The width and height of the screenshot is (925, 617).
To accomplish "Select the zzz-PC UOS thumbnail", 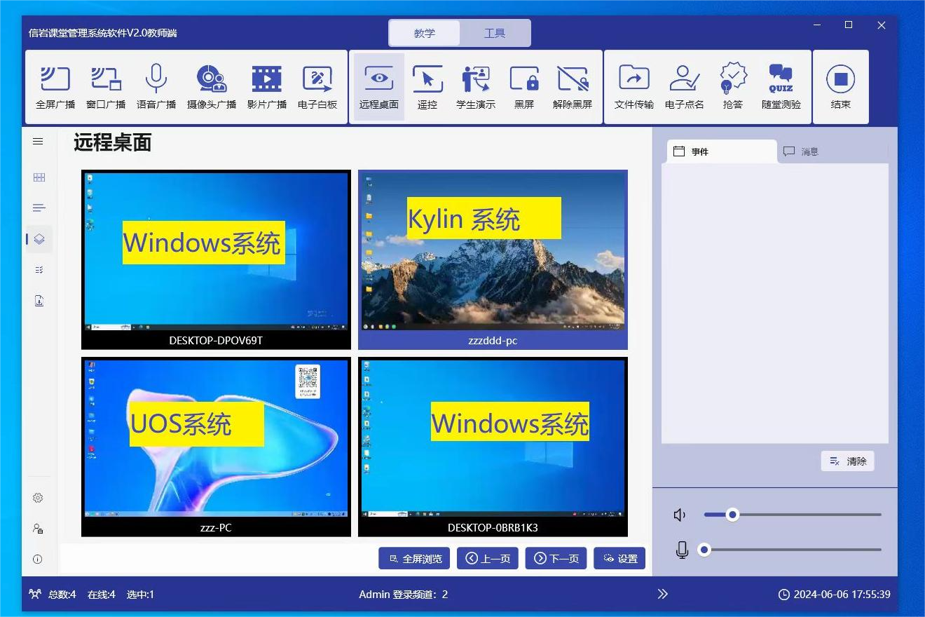I will point(216,447).
